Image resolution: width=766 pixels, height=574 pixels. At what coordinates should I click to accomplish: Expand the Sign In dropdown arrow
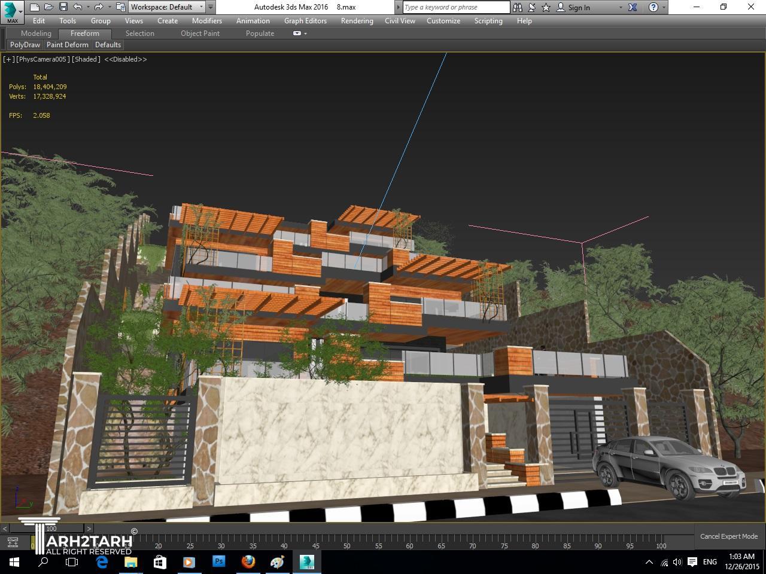pos(620,7)
